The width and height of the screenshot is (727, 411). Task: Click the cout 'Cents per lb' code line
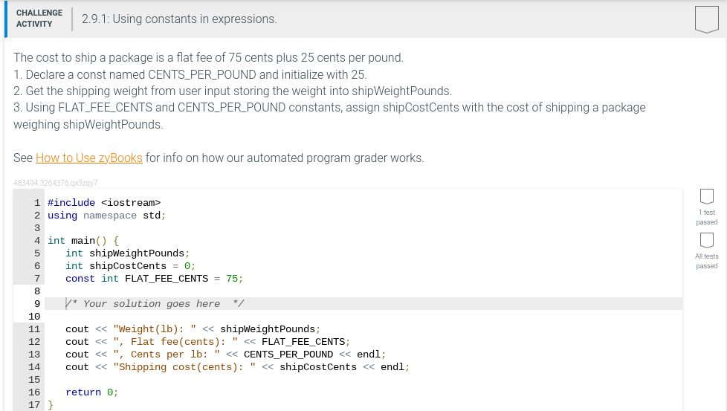[x=226, y=354]
